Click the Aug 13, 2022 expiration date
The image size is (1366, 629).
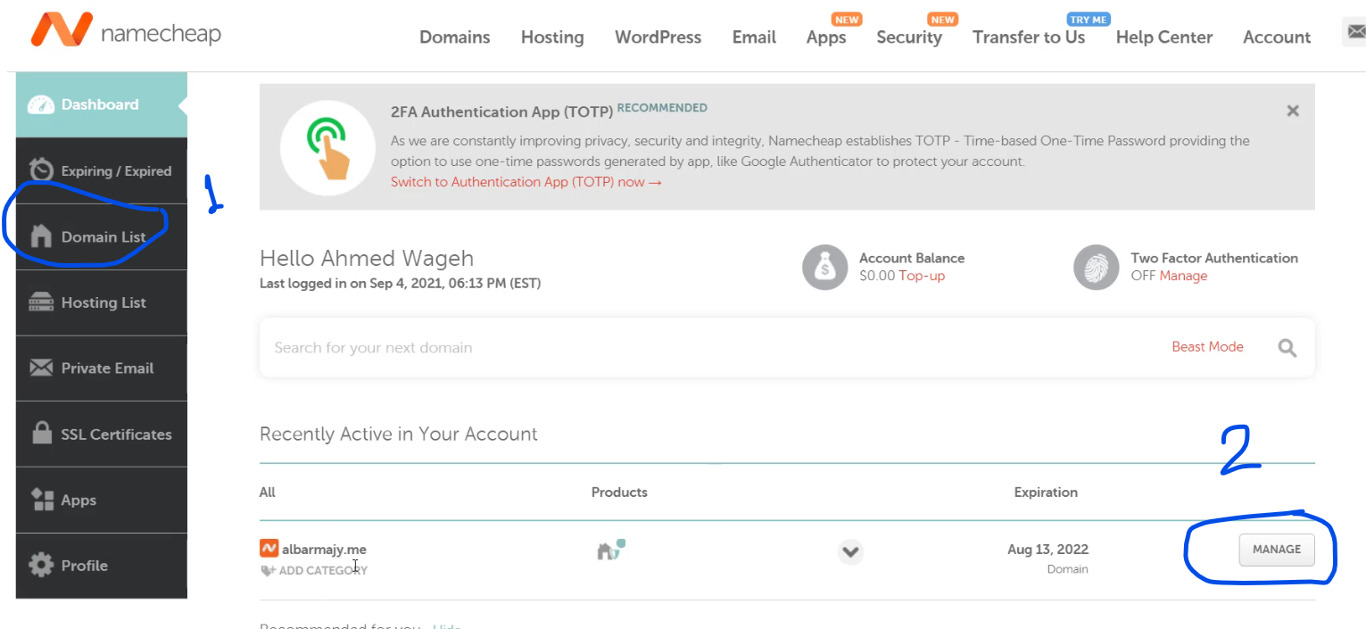(x=1048, y=550)
